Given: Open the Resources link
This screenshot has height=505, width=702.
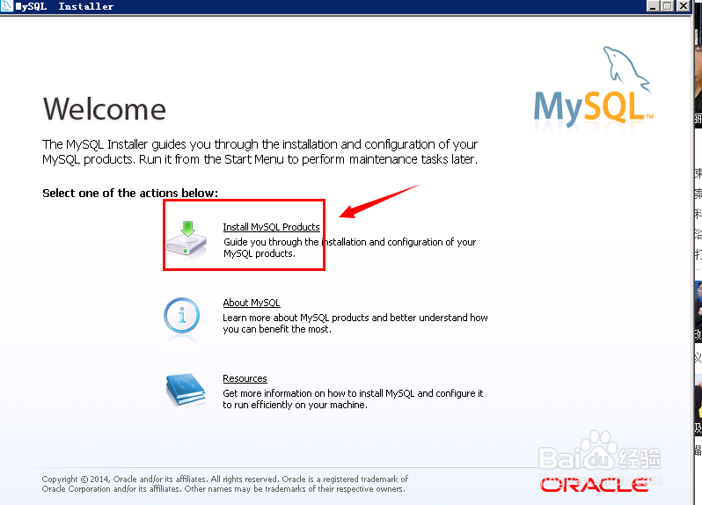Looking at the screenshot, I should pos(245,378).
